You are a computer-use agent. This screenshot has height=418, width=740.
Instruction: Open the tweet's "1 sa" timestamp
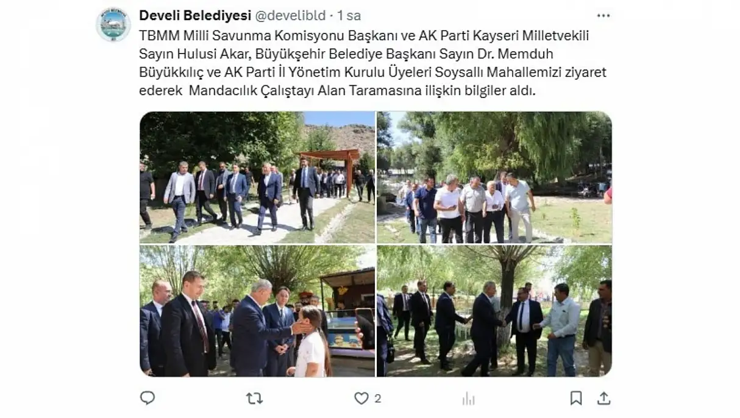click(x=349, y=15)
